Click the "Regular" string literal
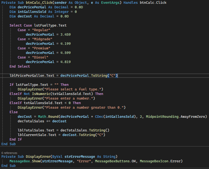 click(x=41, y=30)
